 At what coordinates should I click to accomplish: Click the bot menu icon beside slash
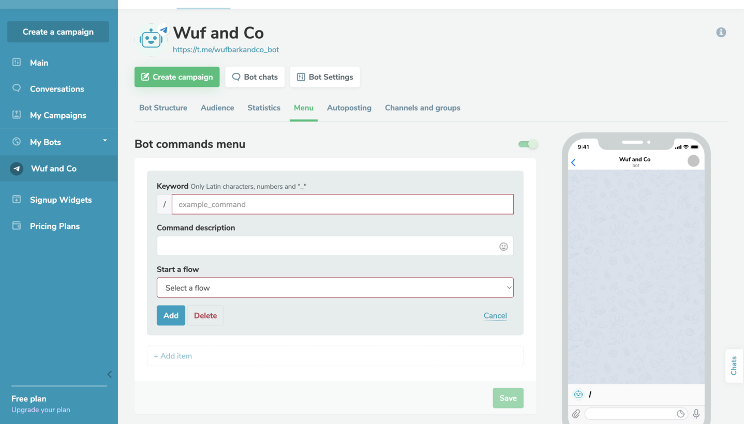point(578,395)
